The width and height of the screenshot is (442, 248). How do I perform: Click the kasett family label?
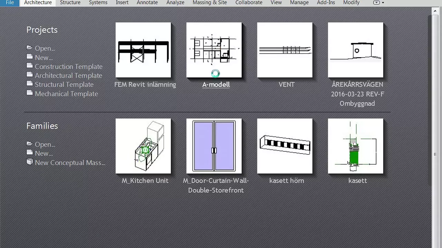coord(357,180)
